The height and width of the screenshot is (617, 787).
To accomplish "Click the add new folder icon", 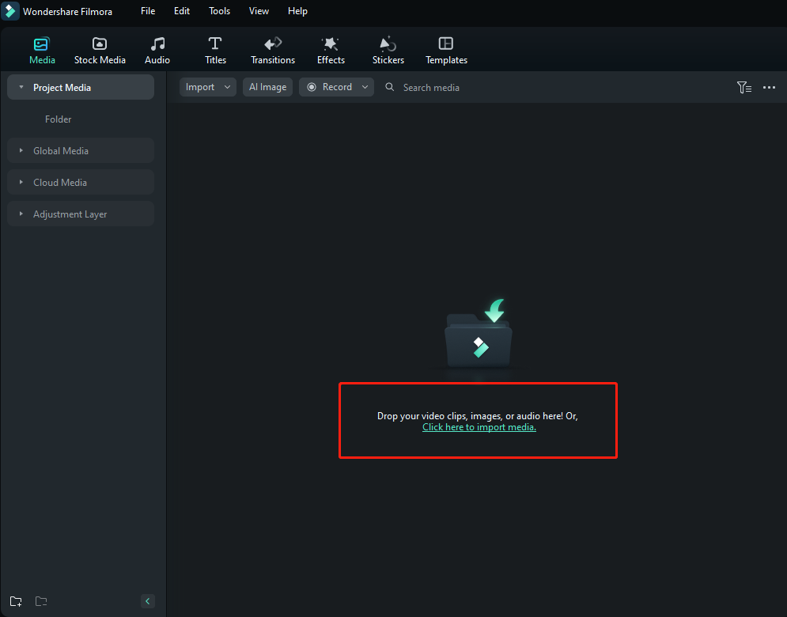I will [16, 601].
